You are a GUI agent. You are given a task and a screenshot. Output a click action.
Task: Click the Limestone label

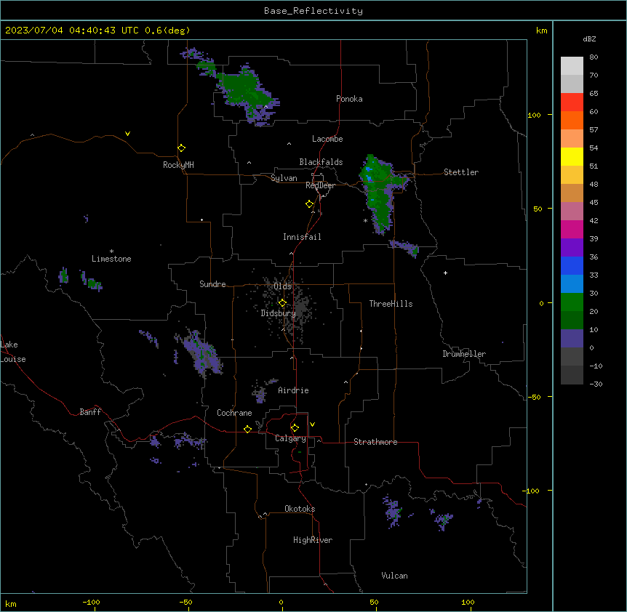(x=111, y=259)
